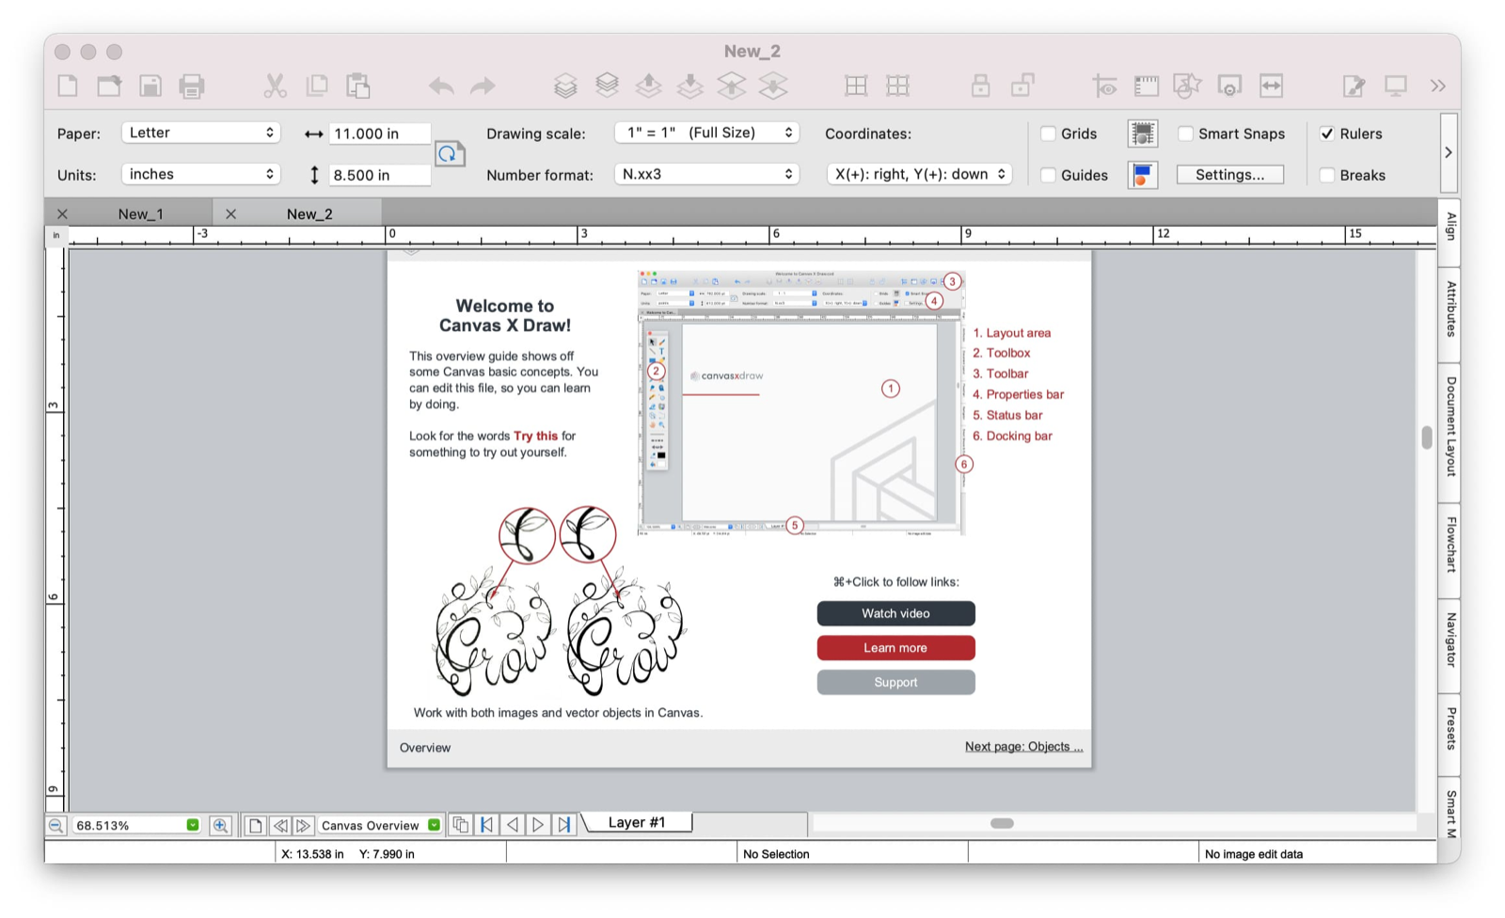This screenshot has height=918, width=1505.
Task: Open the Coordinates direction dropdown
Action: [x=919, y=174]
